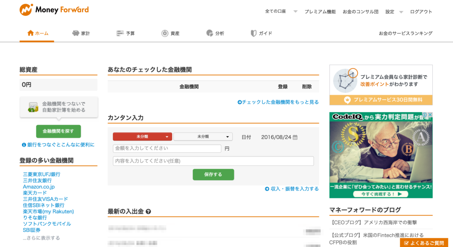Click the 登録 column header

coord(283,87)
